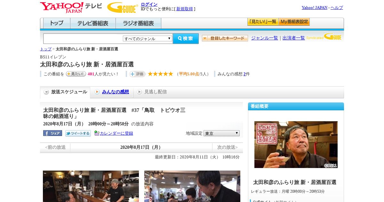Click the カレンダーに登録 link
The image size is (384, 202).
coord(116,133)
